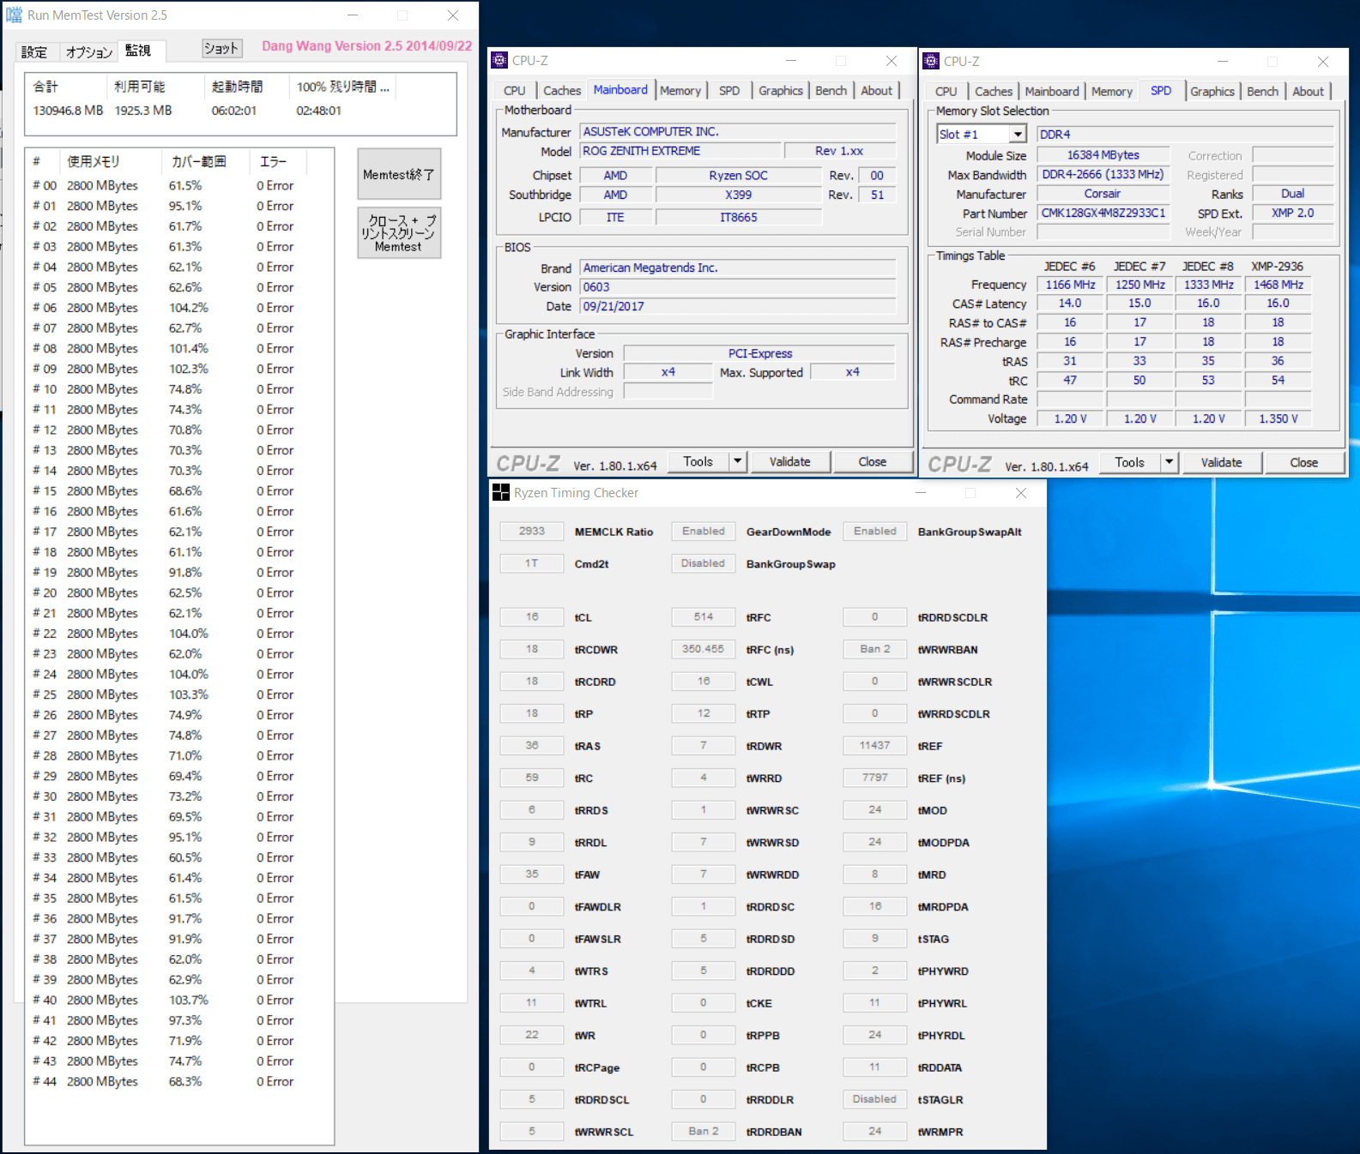Open Tools dropdown arrow in Mainboard CPU-Z

pyautogui.click(x=737, y=461)
